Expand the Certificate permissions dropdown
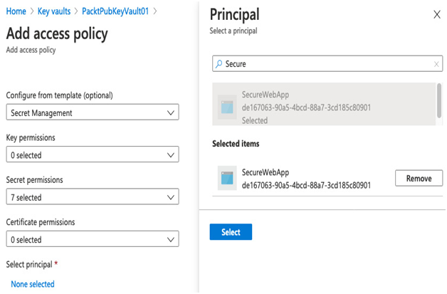 point(93,239)
